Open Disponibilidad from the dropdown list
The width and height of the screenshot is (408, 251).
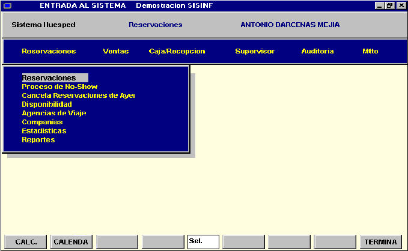click(x=47, y=104)
